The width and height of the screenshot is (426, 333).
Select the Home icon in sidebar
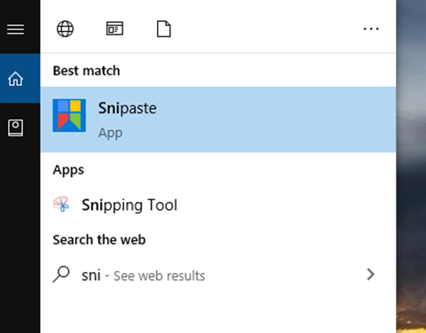[x=15, y=79]
